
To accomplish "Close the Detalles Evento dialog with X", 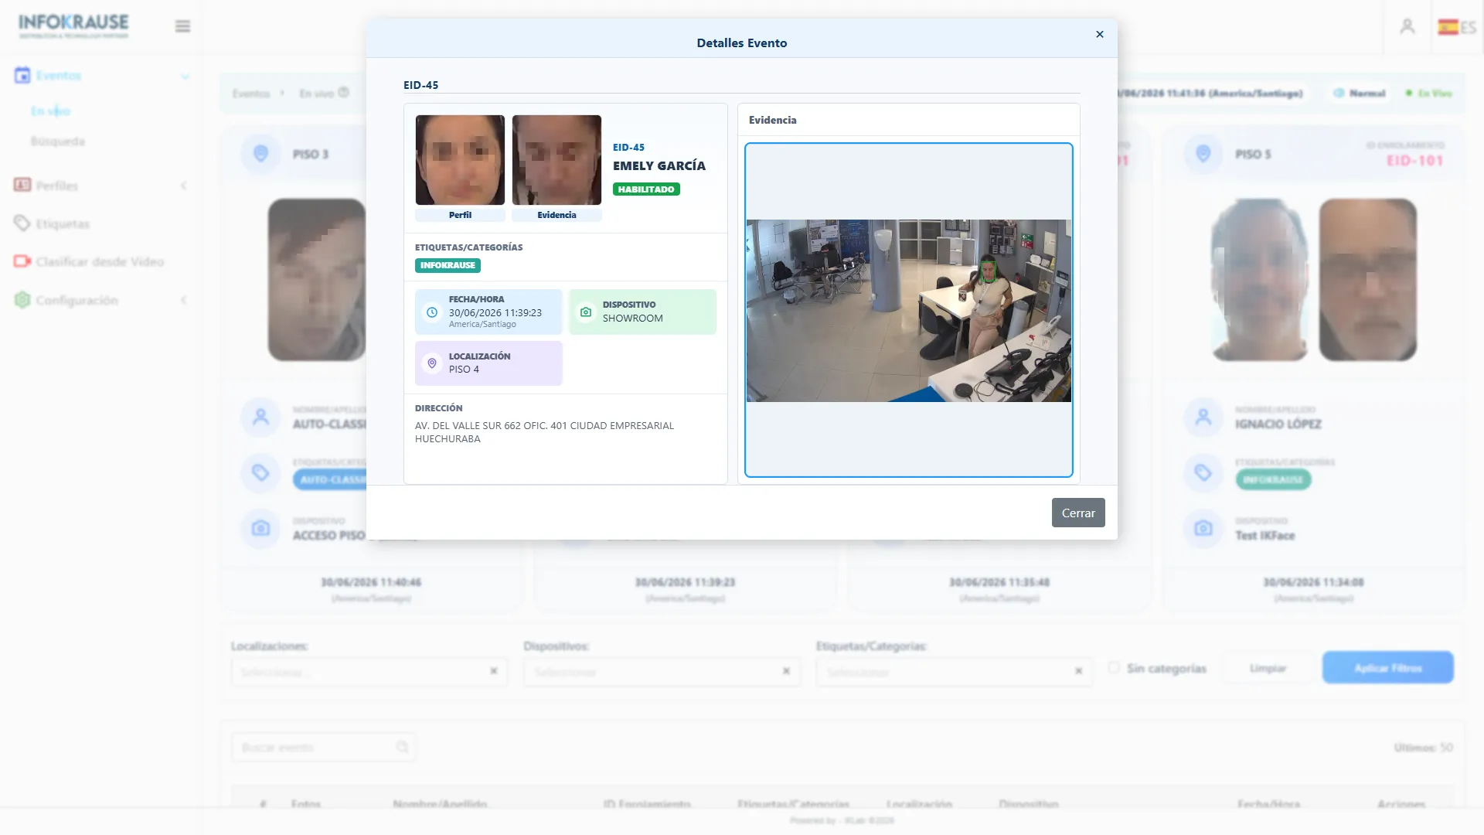I will click(1099, 34).
